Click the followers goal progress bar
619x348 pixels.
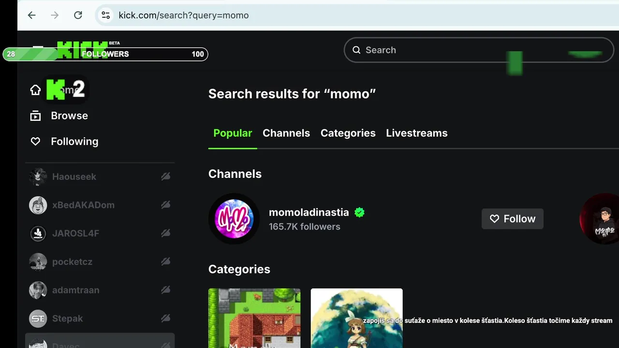click(x=105, y=54)
